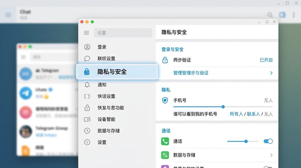The height and width of the screenshot is (168, 301).
Task: Click the search field in the background chat list
Action: (54, 57)
